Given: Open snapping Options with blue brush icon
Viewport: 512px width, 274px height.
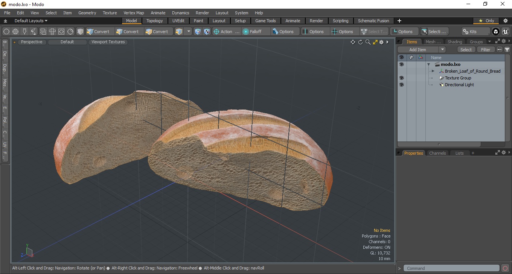Looking at the screenshot, I should click(x=285, y=32).
